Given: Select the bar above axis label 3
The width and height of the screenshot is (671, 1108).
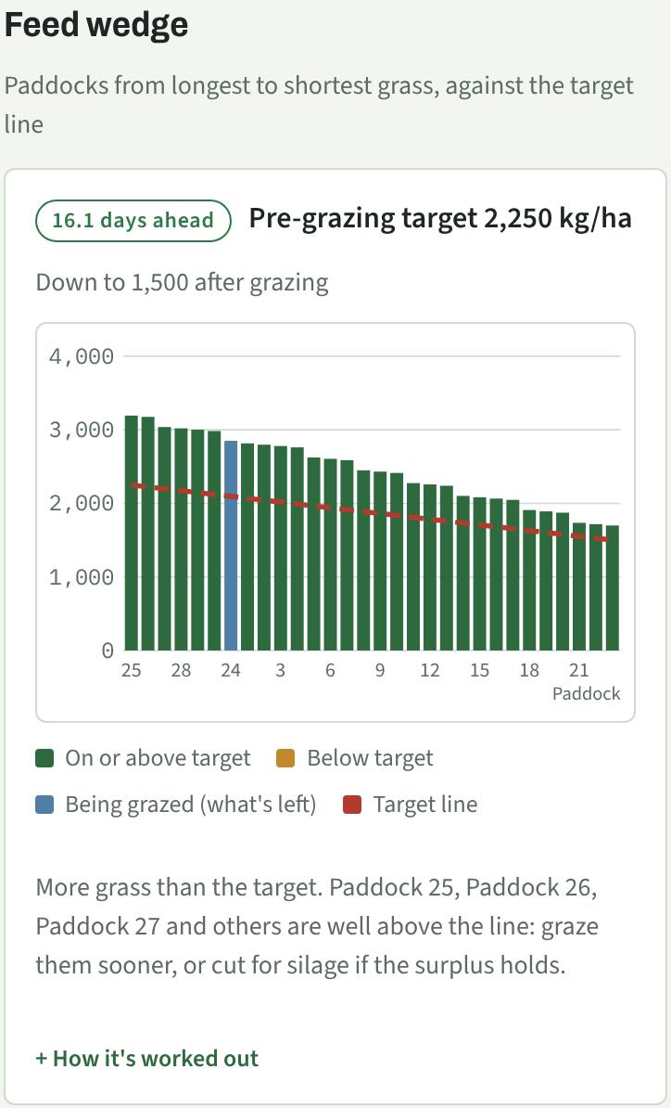Looking at the screenshot, I should [x=280, y=548].
